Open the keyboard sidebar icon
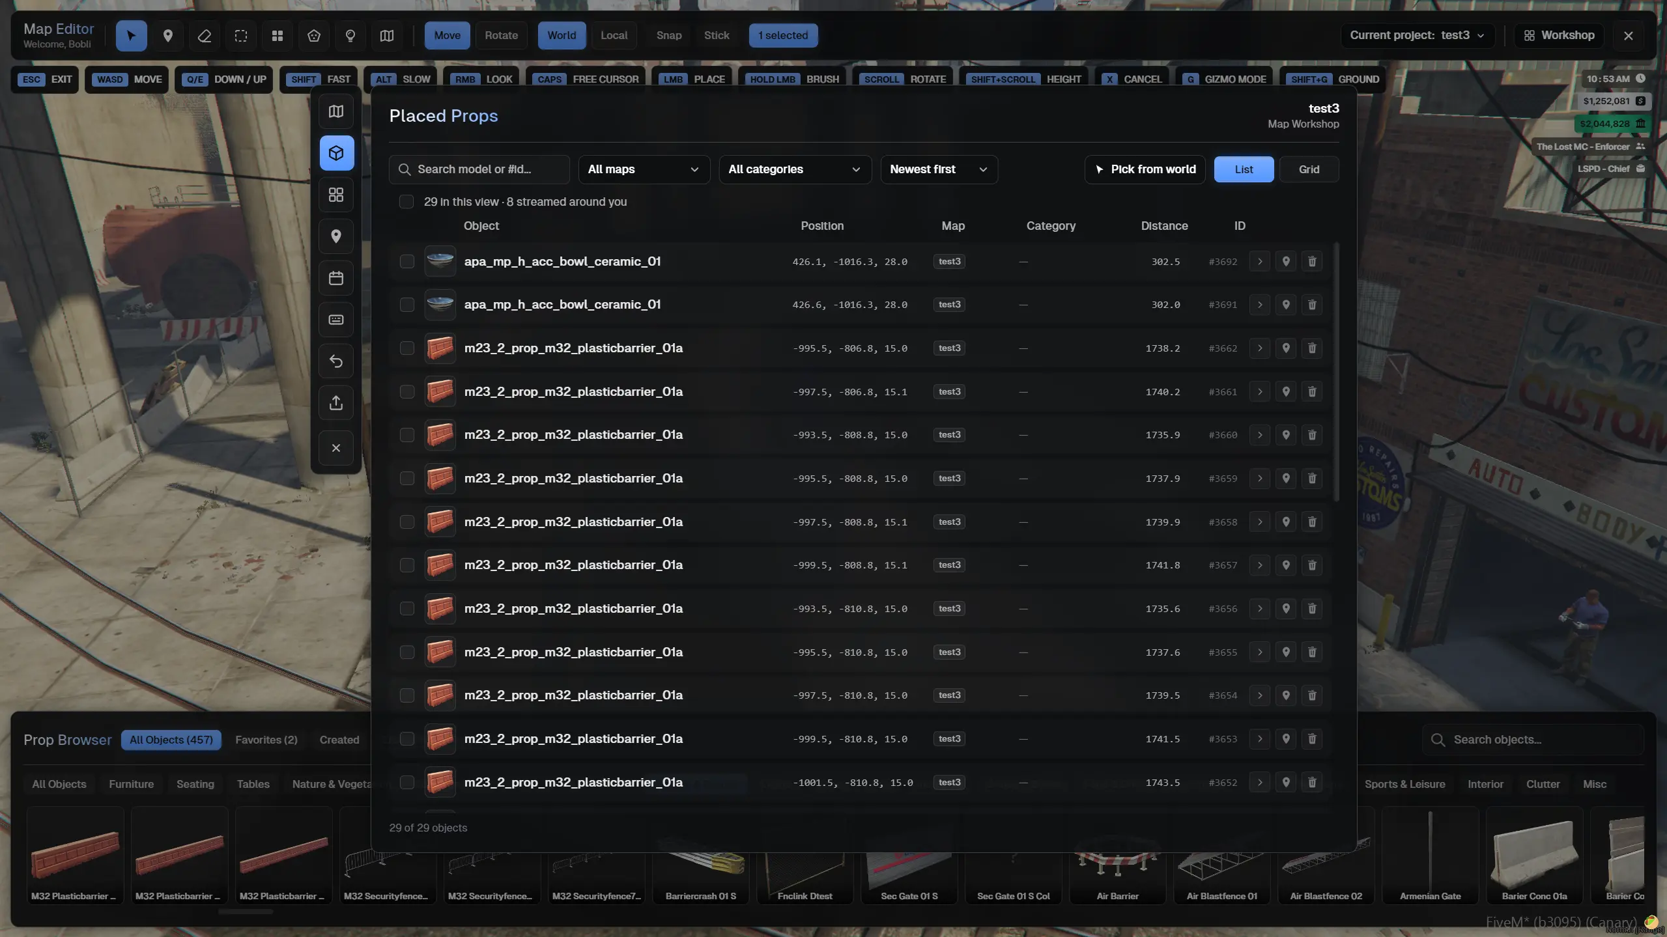1667x937 pixels. tap(336, 320)
